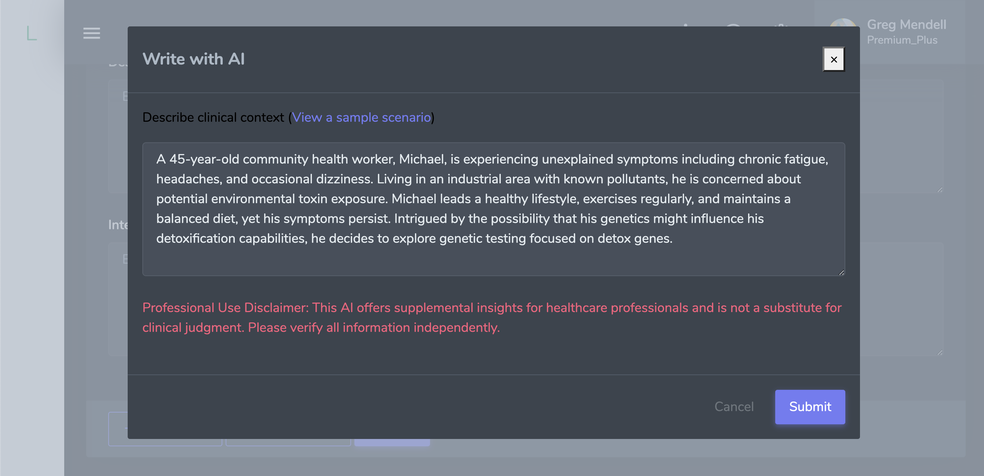
Task: Submit the clinical context to AI
Action: [x=810, y=407]
